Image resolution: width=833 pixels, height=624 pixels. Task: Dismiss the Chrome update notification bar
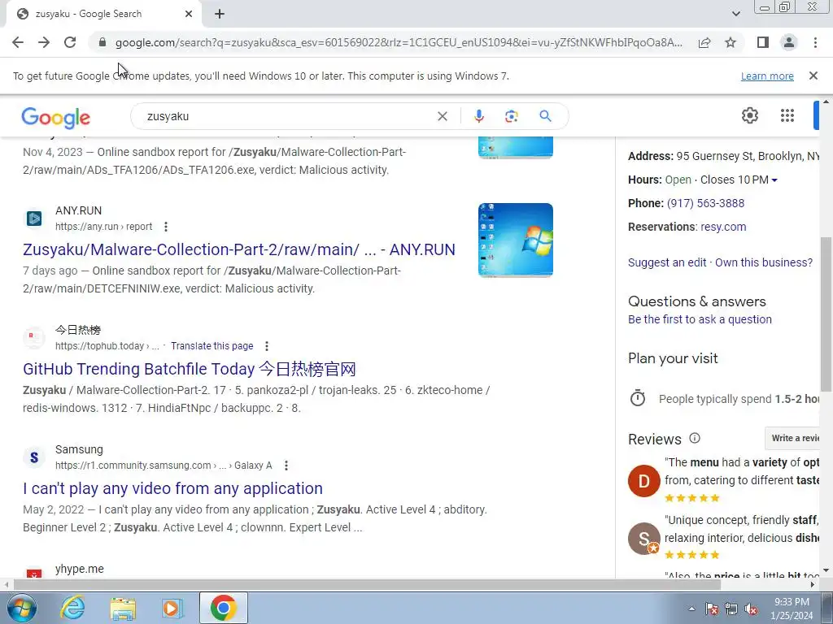coord(813,76)
